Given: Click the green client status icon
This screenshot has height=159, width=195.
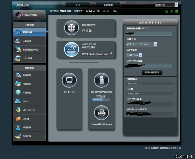Looking at the screenshot, I should (166, 11).
